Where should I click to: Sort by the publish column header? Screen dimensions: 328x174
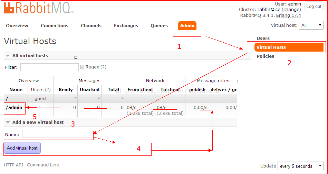click(x=197, y=90)
